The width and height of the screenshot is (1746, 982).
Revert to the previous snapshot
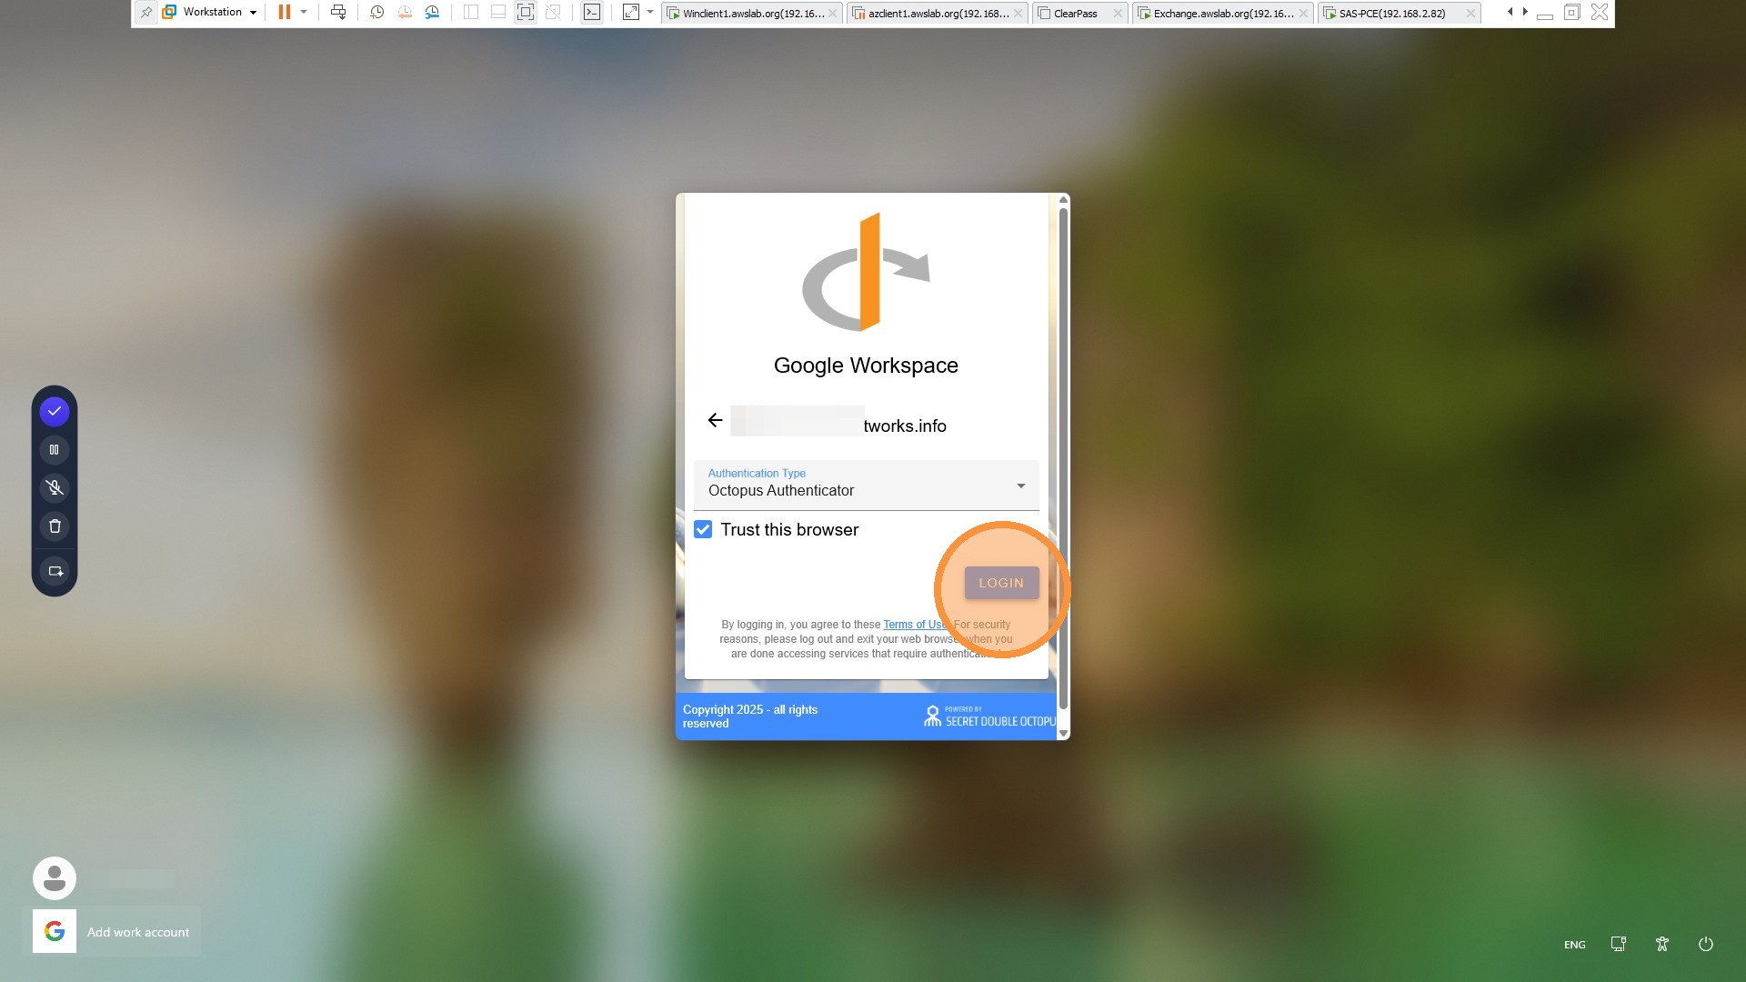(405, 13)
